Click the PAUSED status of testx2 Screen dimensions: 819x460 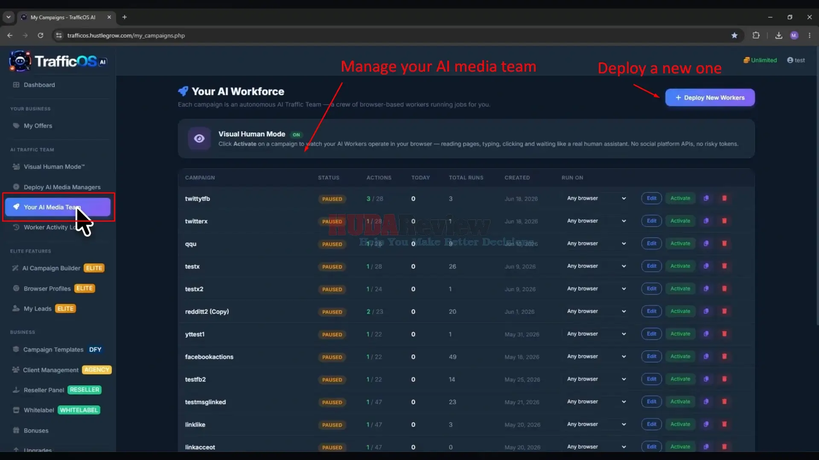tap(332, 289)
